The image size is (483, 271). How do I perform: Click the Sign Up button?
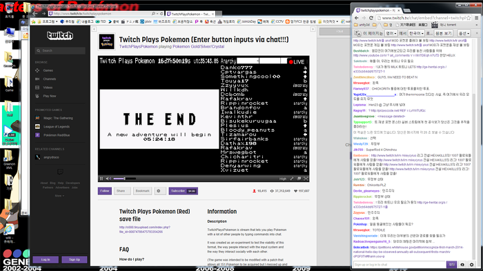click(75, 259)
